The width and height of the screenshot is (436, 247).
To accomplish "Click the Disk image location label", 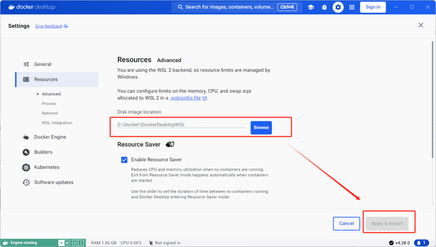I will [139, 112].
